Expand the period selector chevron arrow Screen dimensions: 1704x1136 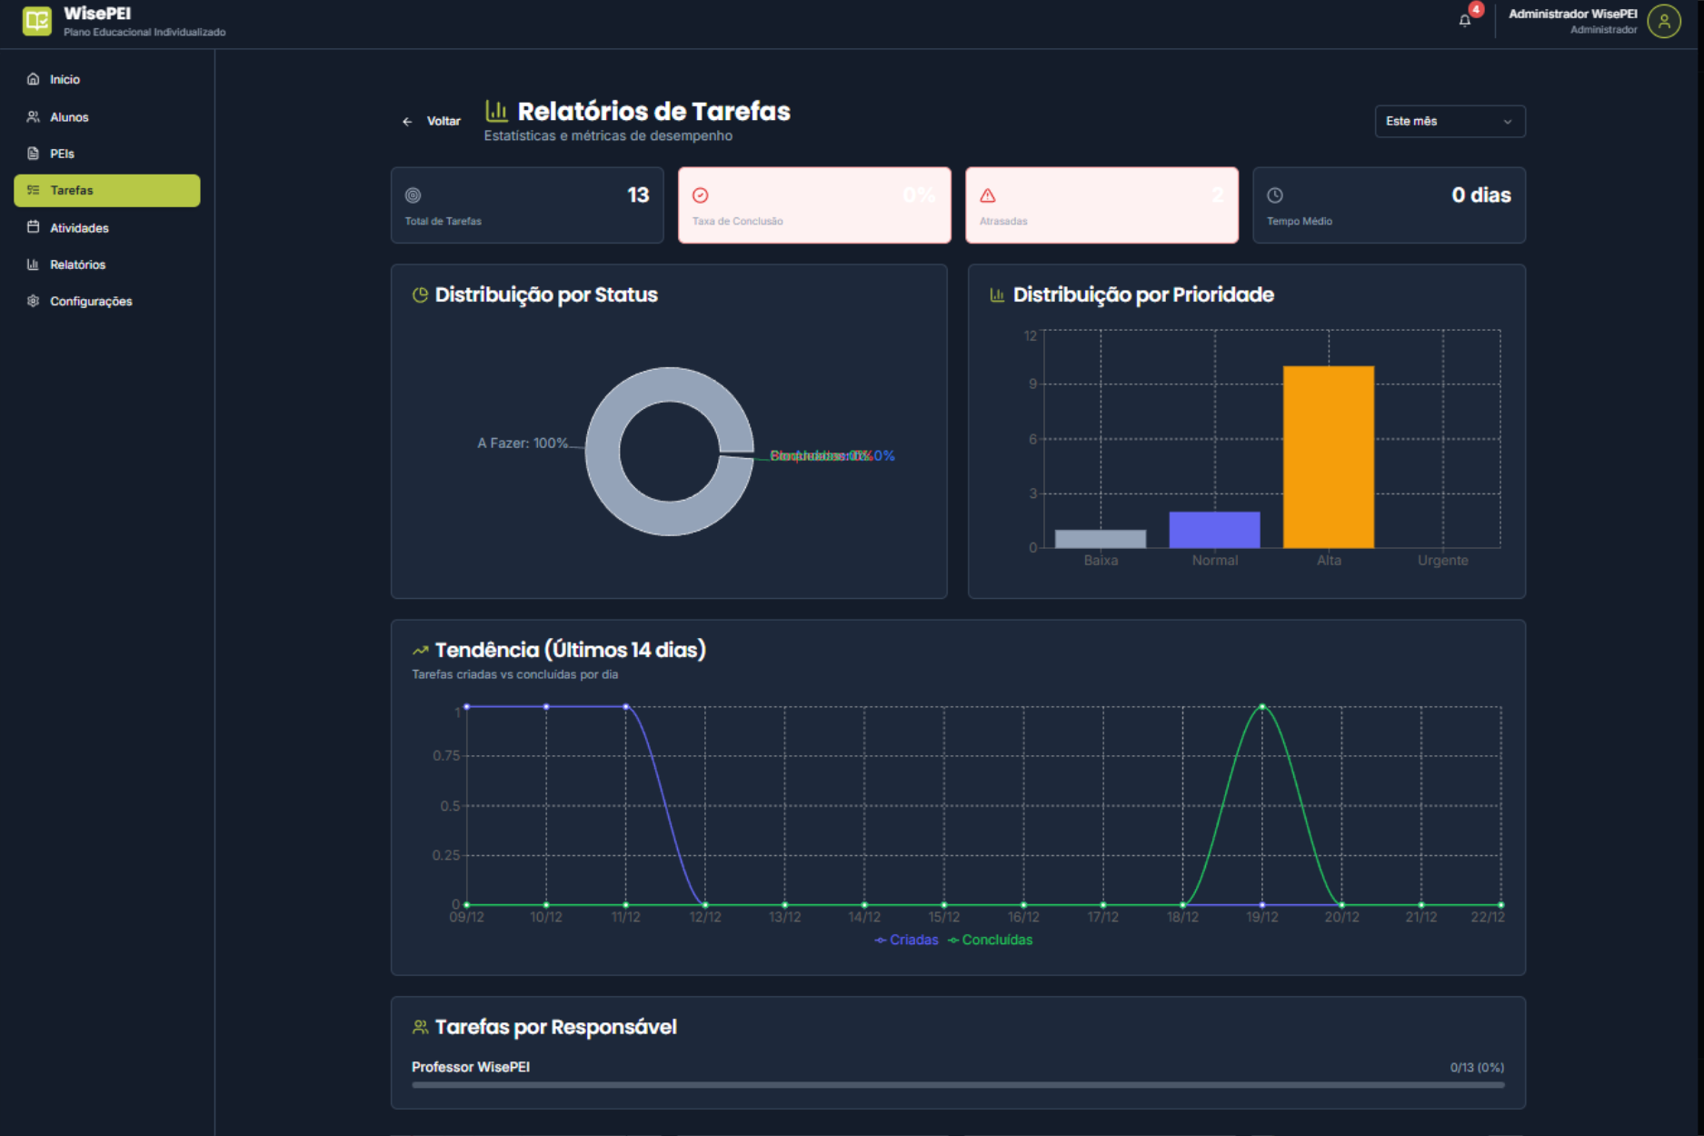[x=1508, y=122]
